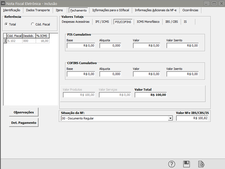Select the Total reference radio button
Image resolution: width=225 pixels, height=169 pixels.
(6, 24)
